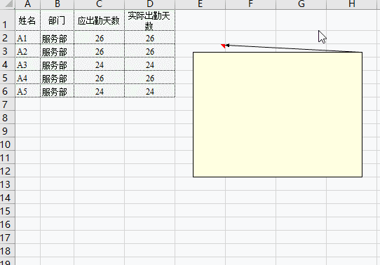This screenshot has width=380, height=265.
Task: Click 实际出勤天数 value 24 for A5
Action: [150, 90]
